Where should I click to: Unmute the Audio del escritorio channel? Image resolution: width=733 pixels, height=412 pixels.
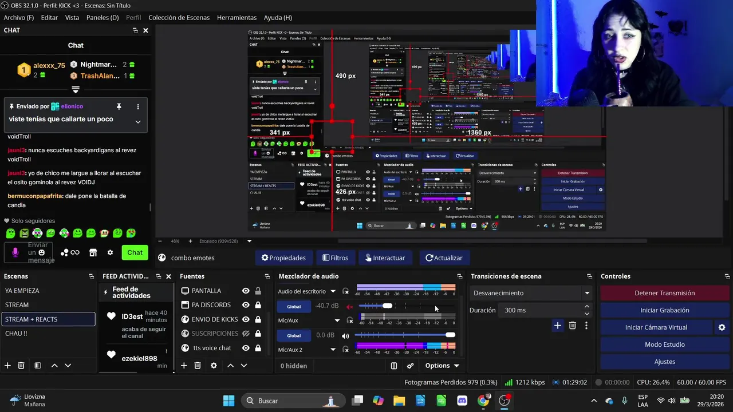point(349,306)
